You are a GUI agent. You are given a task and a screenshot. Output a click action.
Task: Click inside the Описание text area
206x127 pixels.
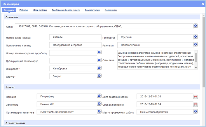pos(156,60)
